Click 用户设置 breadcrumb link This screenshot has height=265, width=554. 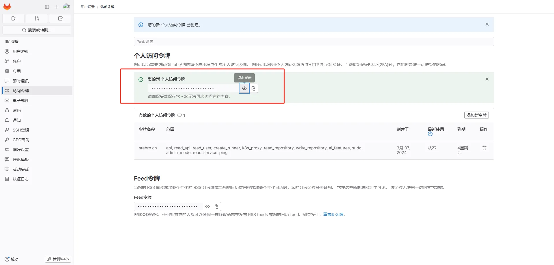click(x=88, y=7)
